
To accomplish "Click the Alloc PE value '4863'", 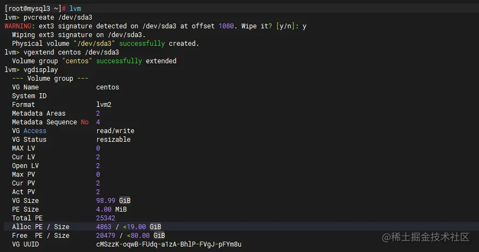I will (104, 227).
